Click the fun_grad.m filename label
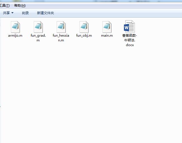Screen dimensions: 182x143 (x=38, y=38)
